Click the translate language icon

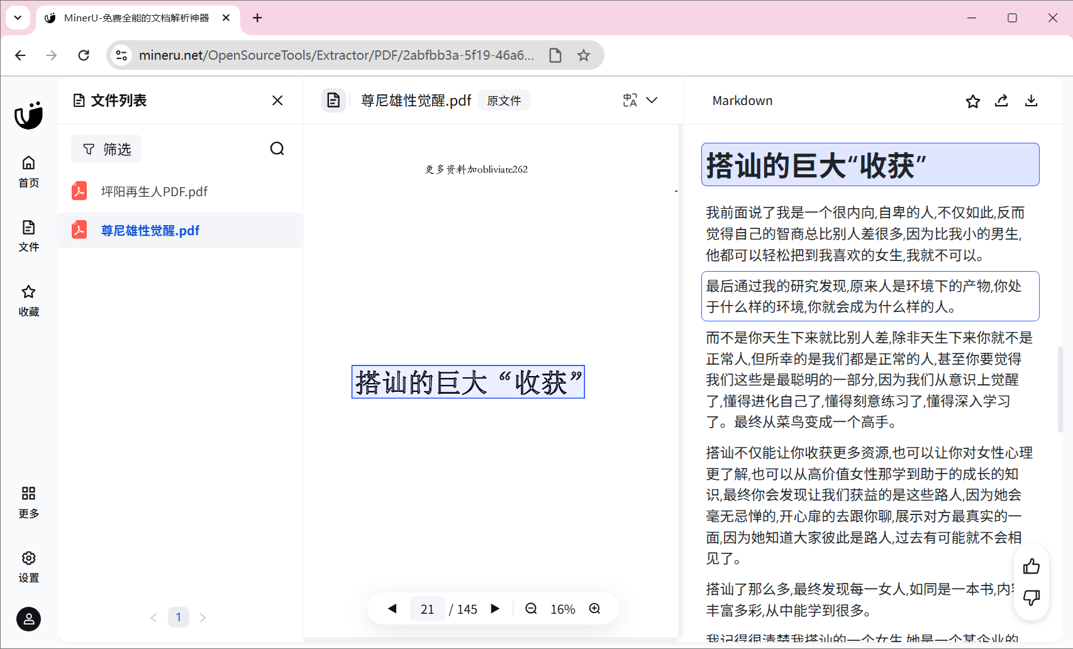point(630,101)
